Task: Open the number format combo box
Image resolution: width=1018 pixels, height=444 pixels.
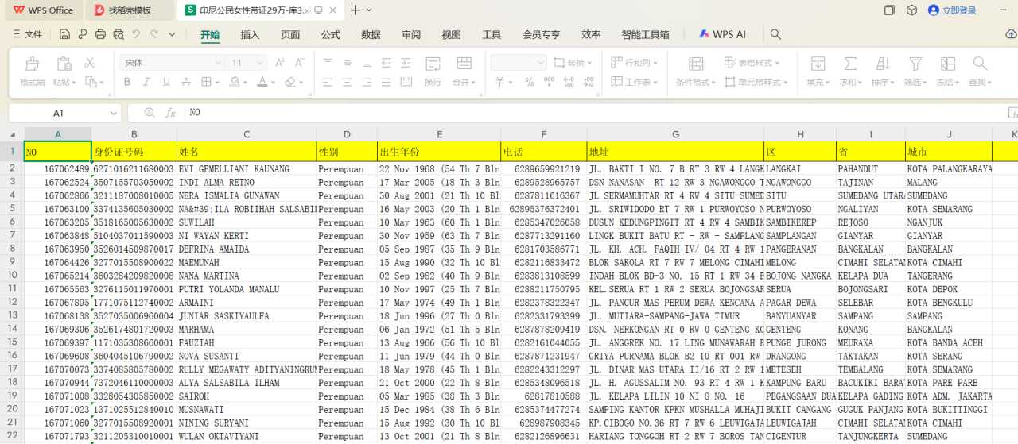Action: pyautogui.click(x=519, y=62)
